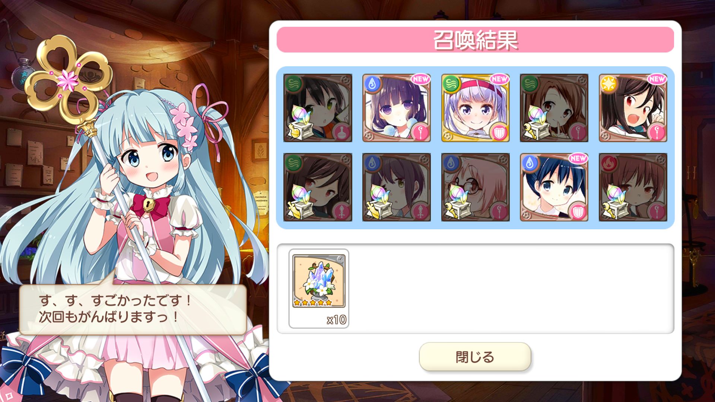Click the 召喚結果 title banner

475,40
